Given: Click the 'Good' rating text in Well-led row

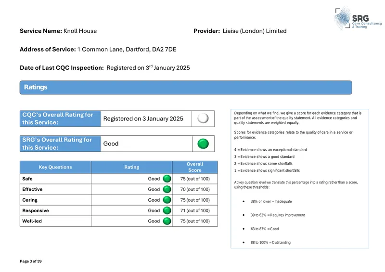Looking at the screenshot, I should (x=154, y=221).
